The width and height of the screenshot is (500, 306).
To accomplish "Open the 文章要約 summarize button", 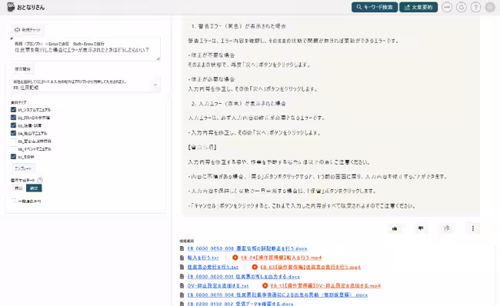I will click(x=418, y=7).
